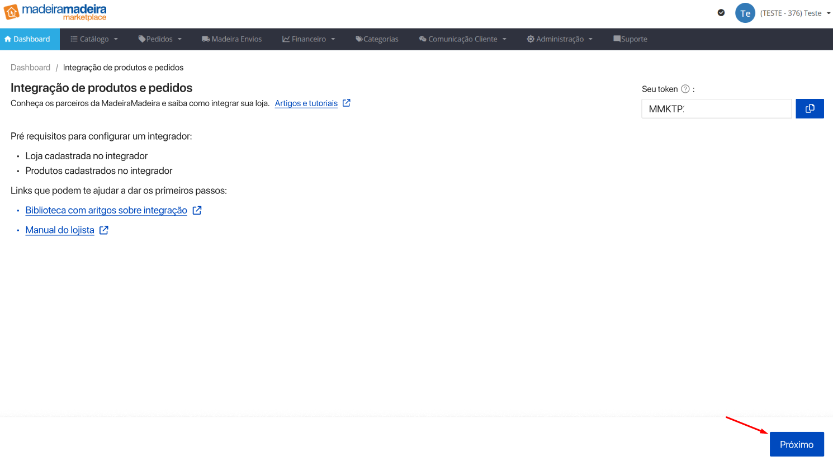The image size is (833, 461).
Task: Expand the Financeiro dropdown menu
Action: coord(309,39)
